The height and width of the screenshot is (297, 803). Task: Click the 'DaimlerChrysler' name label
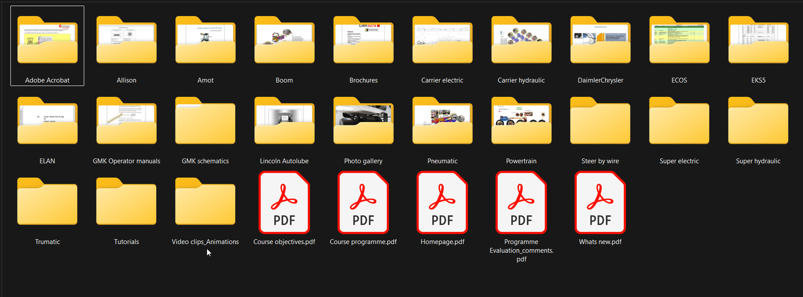click(600, 80)
